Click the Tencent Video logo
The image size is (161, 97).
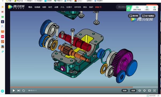[16, 7]
